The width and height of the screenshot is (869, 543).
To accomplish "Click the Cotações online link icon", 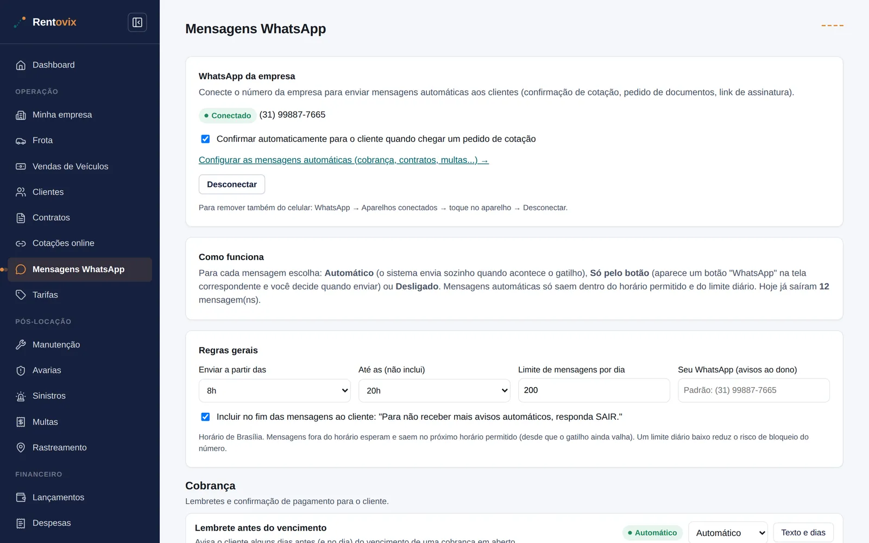I will 21,243.
